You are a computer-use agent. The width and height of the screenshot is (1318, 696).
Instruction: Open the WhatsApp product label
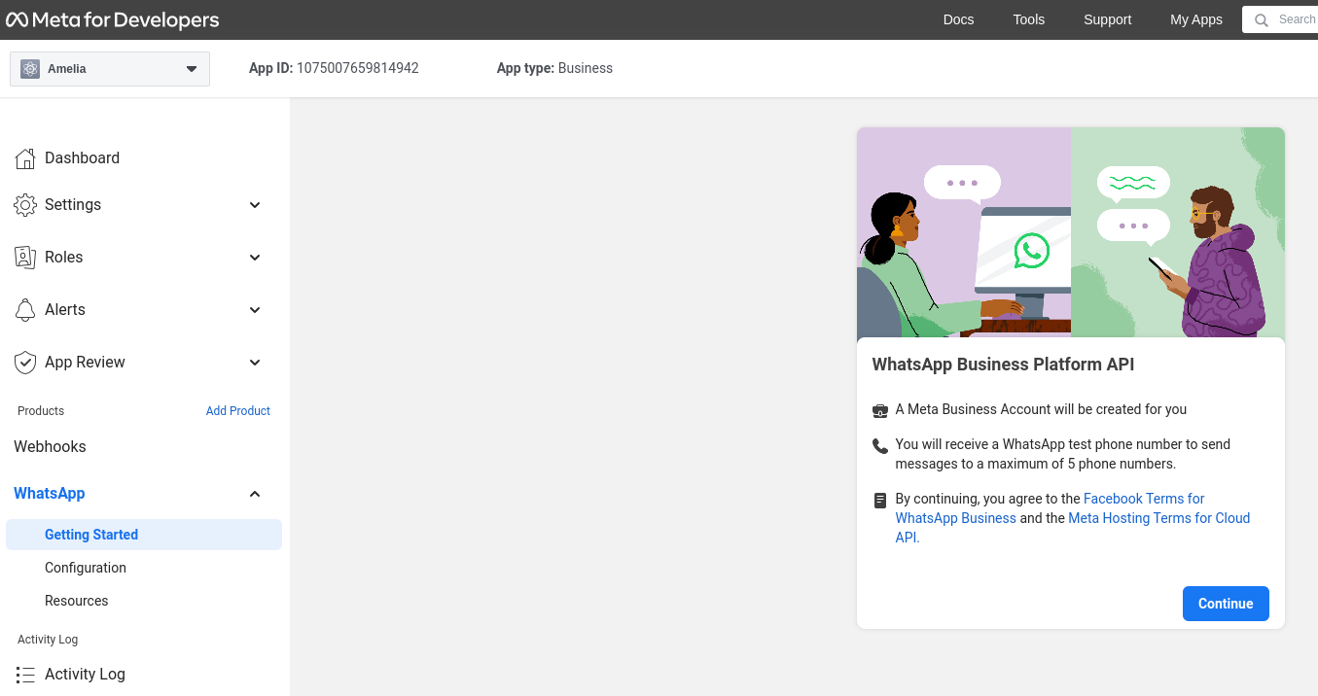50,494
